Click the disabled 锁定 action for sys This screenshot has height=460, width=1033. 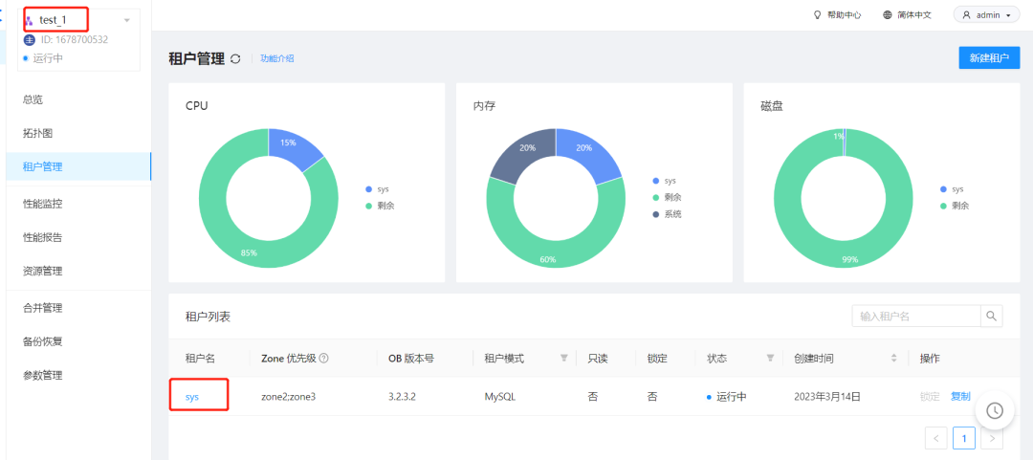tap(930, 396)
